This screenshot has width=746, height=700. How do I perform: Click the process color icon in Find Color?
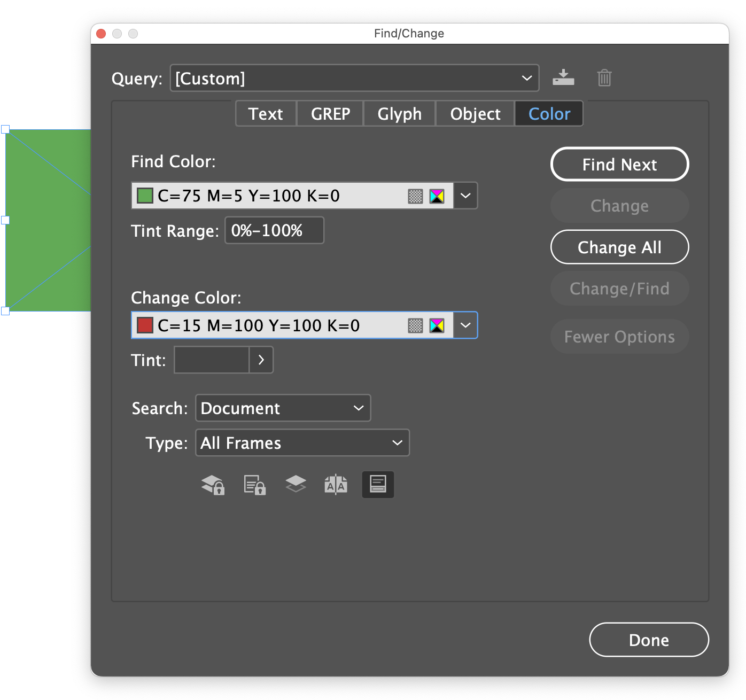pyautogui.click(x=415, y=196)
